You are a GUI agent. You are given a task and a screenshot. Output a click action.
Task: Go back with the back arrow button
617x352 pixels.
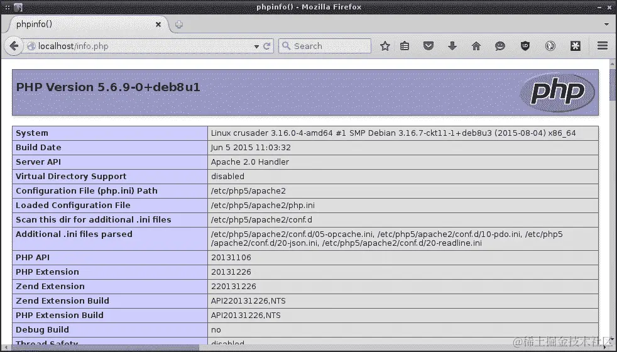click(14, 46)
